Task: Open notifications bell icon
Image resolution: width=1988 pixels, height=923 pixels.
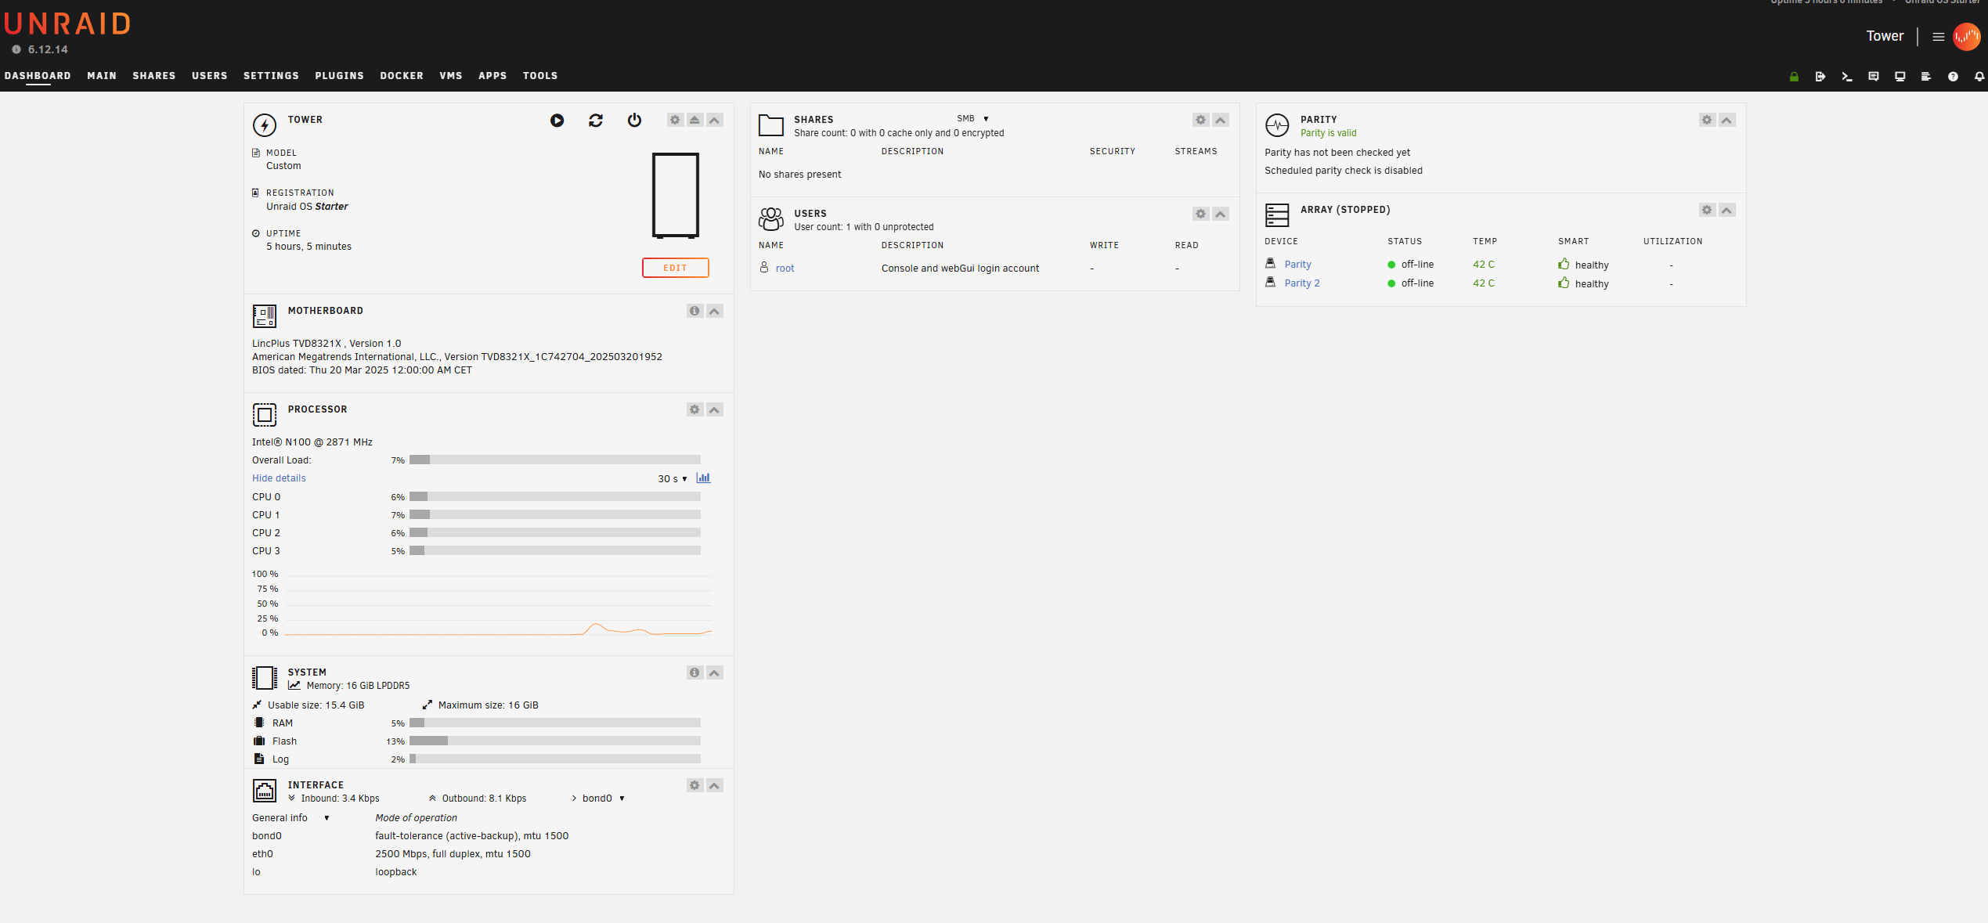Action: [x=1979, y=77]
